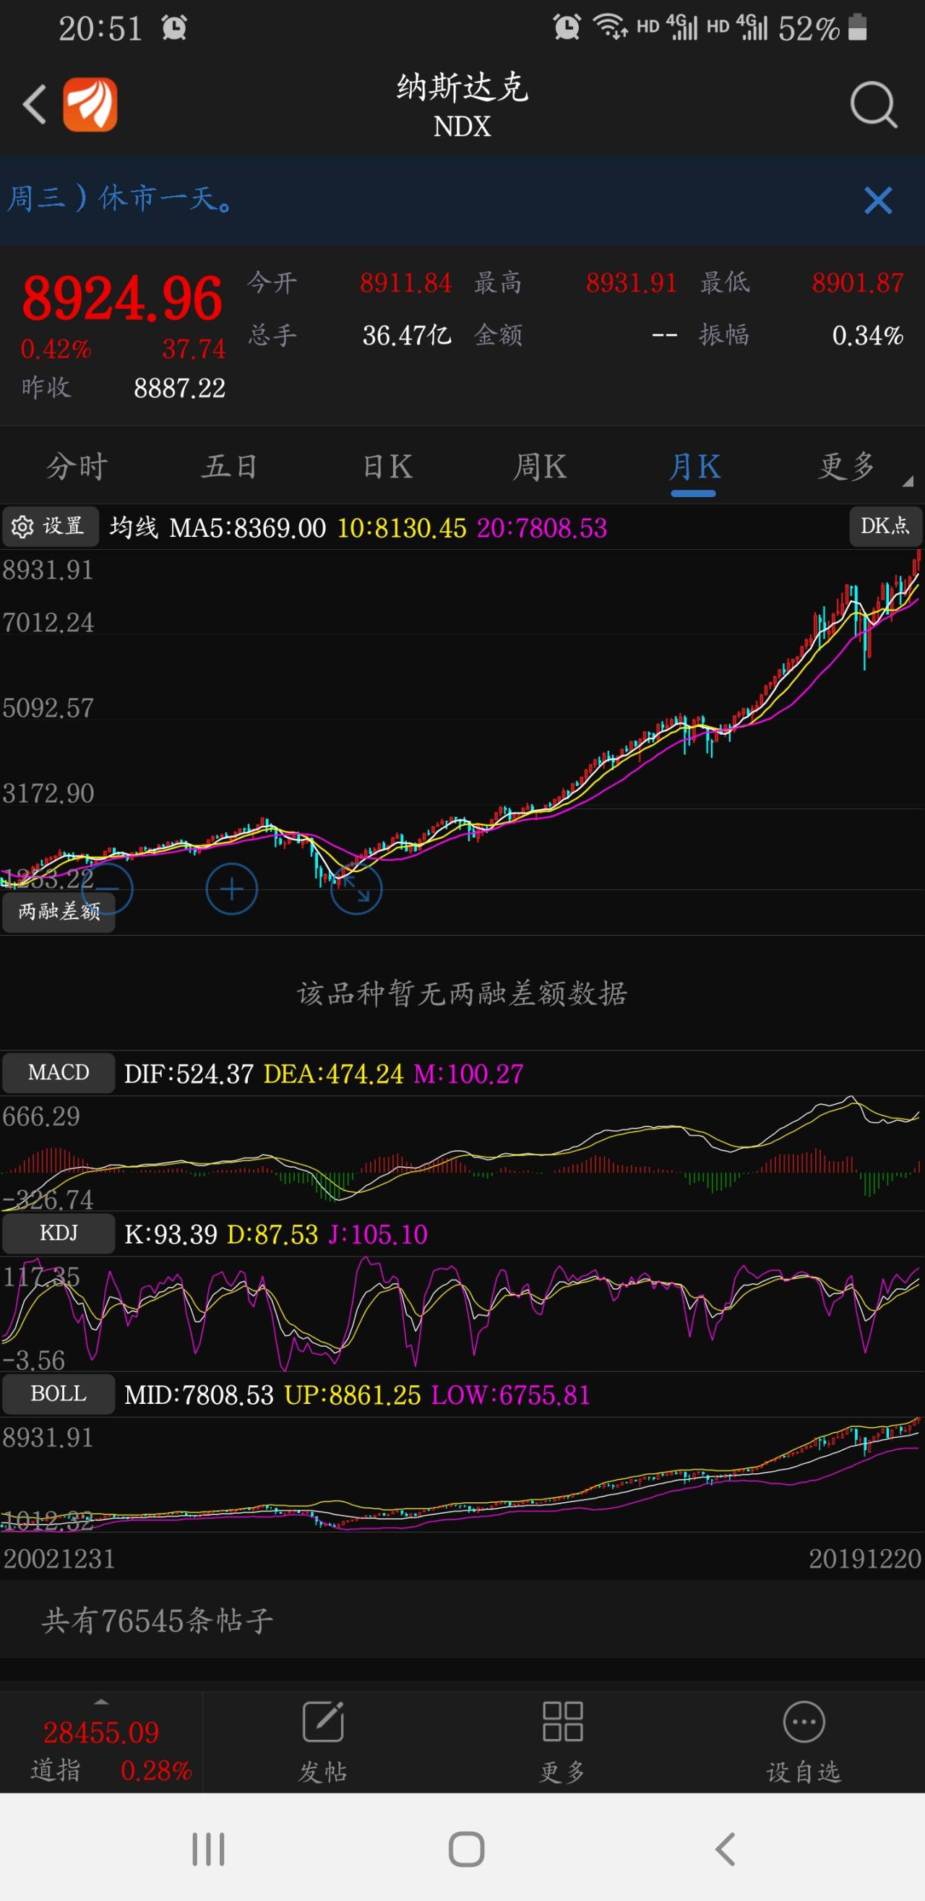
Task: Tap the MA 20:7808.53 value
Action: tap(542, 528)
